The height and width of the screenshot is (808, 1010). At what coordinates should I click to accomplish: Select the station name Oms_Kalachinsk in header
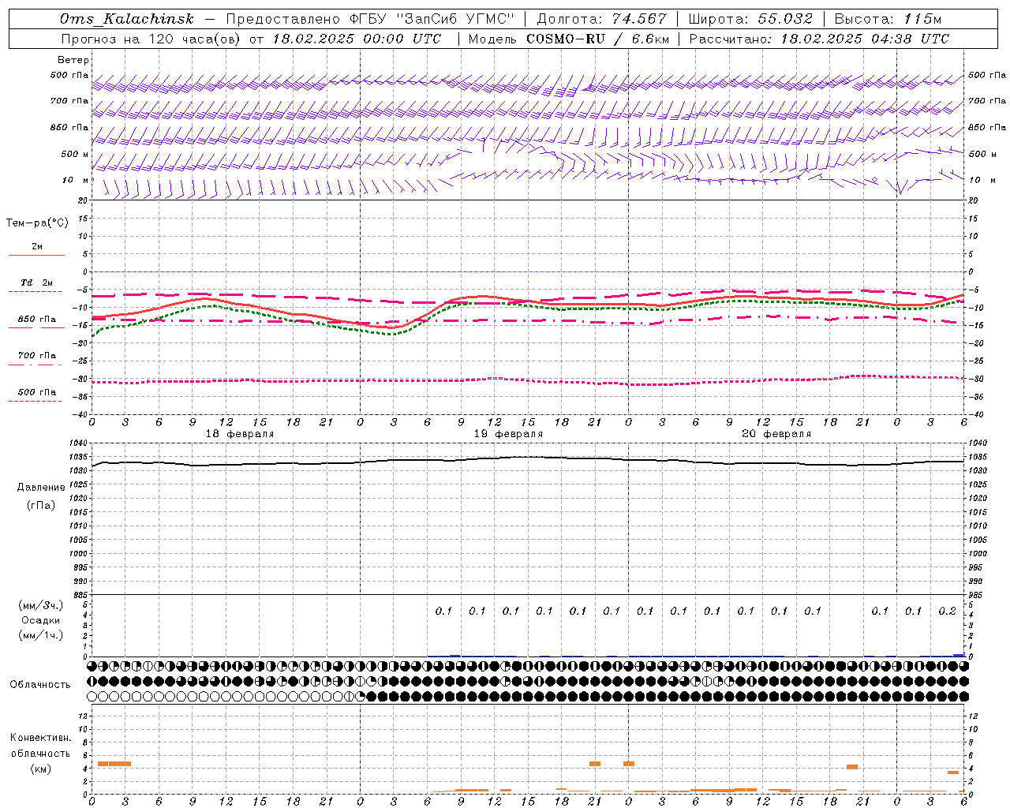[126, 19]
